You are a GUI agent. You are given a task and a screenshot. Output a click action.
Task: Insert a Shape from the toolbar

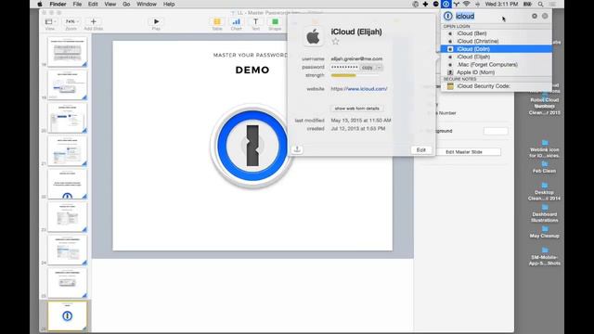point(275,21)
